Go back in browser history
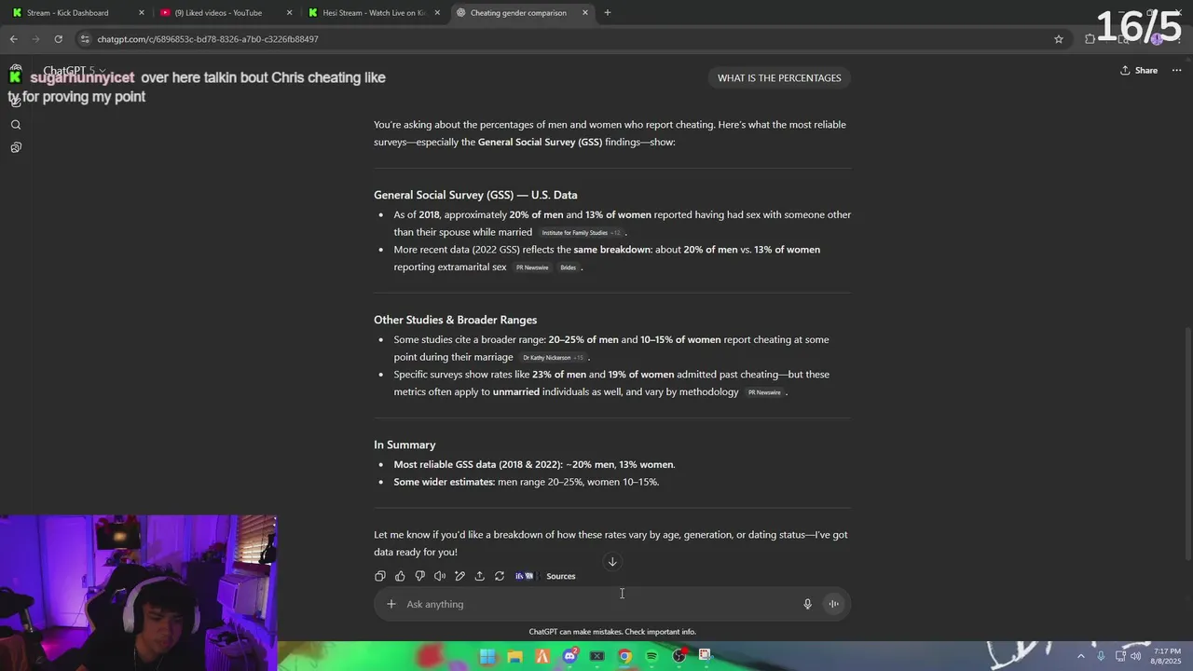 (13, 39)
